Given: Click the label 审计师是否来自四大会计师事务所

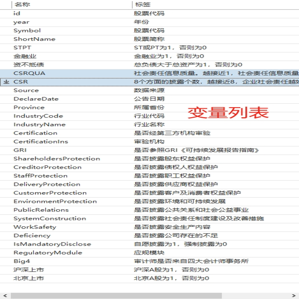Looking at the screenshot, I should 191,261.
